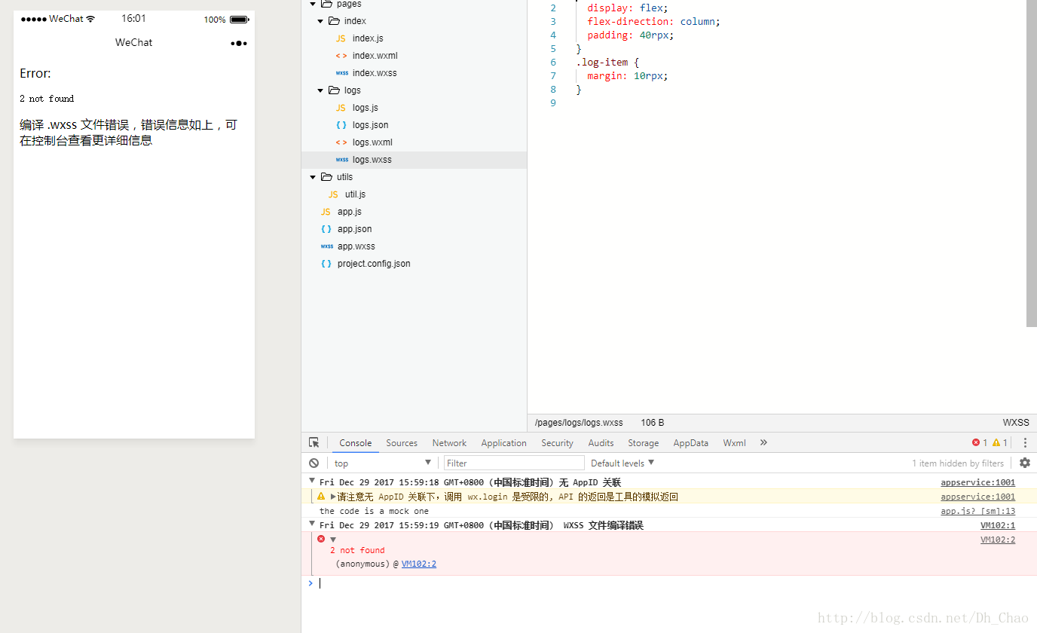Click the yellow warning count indicator
This screenshot has width=1037, height=633.
coord(999,442)
